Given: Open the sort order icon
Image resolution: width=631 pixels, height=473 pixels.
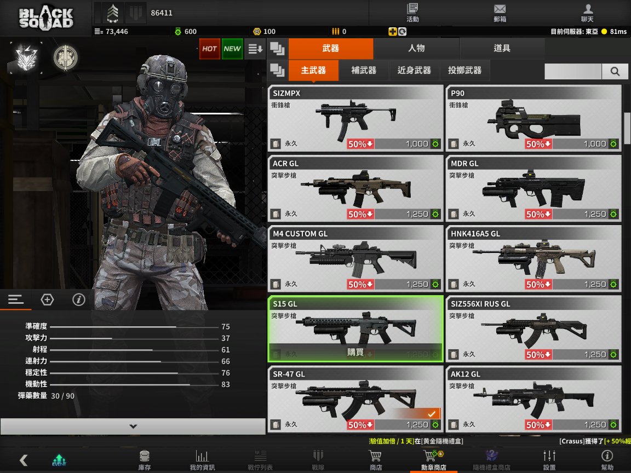Looking at the screenshot, I should [256, 49].
